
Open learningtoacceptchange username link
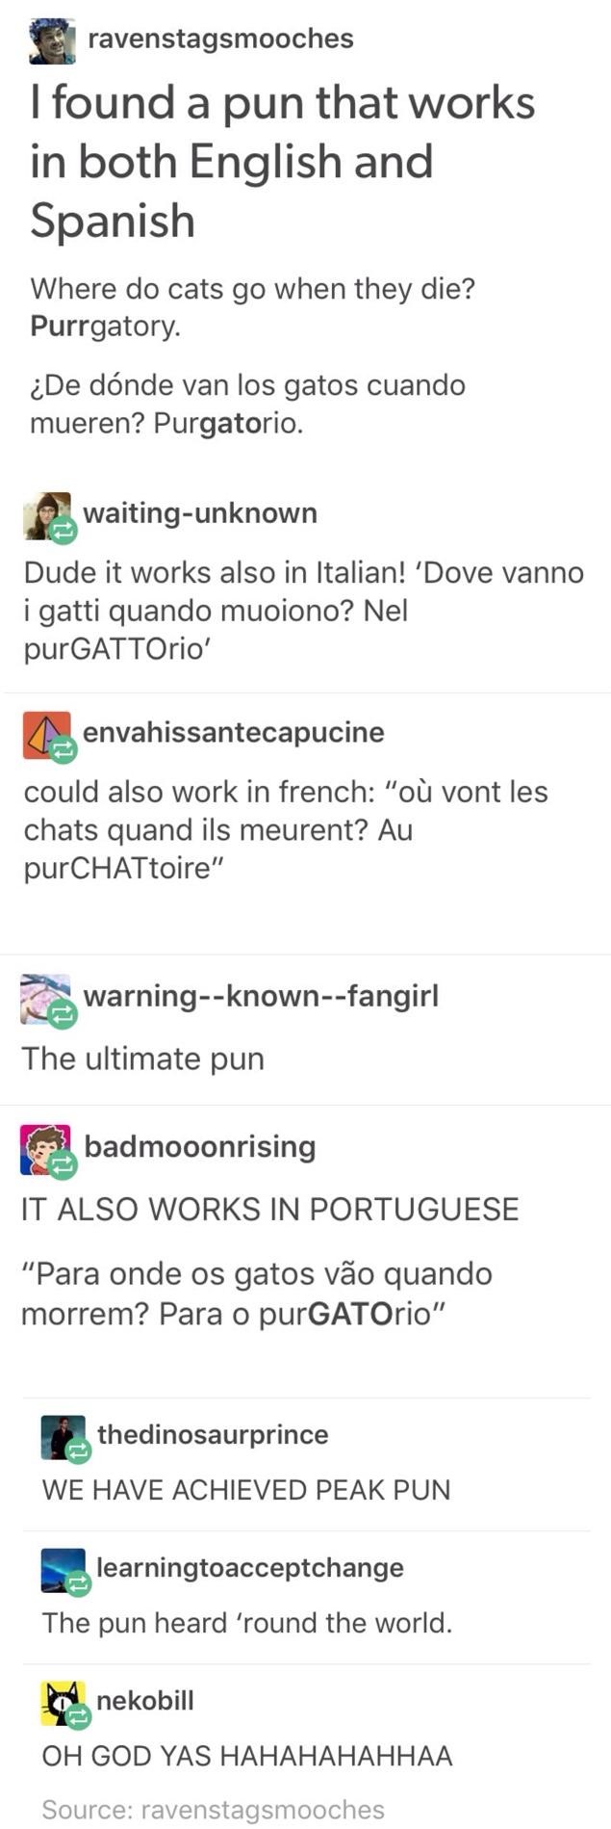[250, 1567]
